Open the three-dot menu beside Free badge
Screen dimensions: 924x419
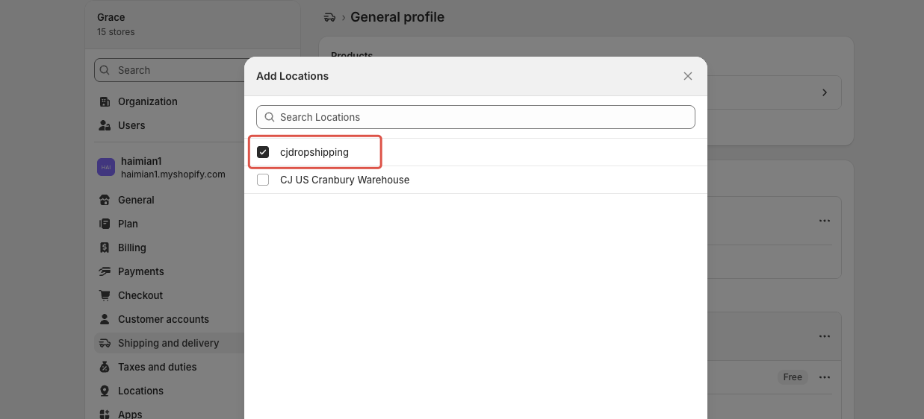click(825, 377)
